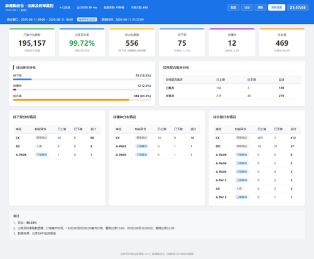Viewport: 314px width, 259px height.
Task: Select the 556 pending packages card
Action: (x=132, y=43)
